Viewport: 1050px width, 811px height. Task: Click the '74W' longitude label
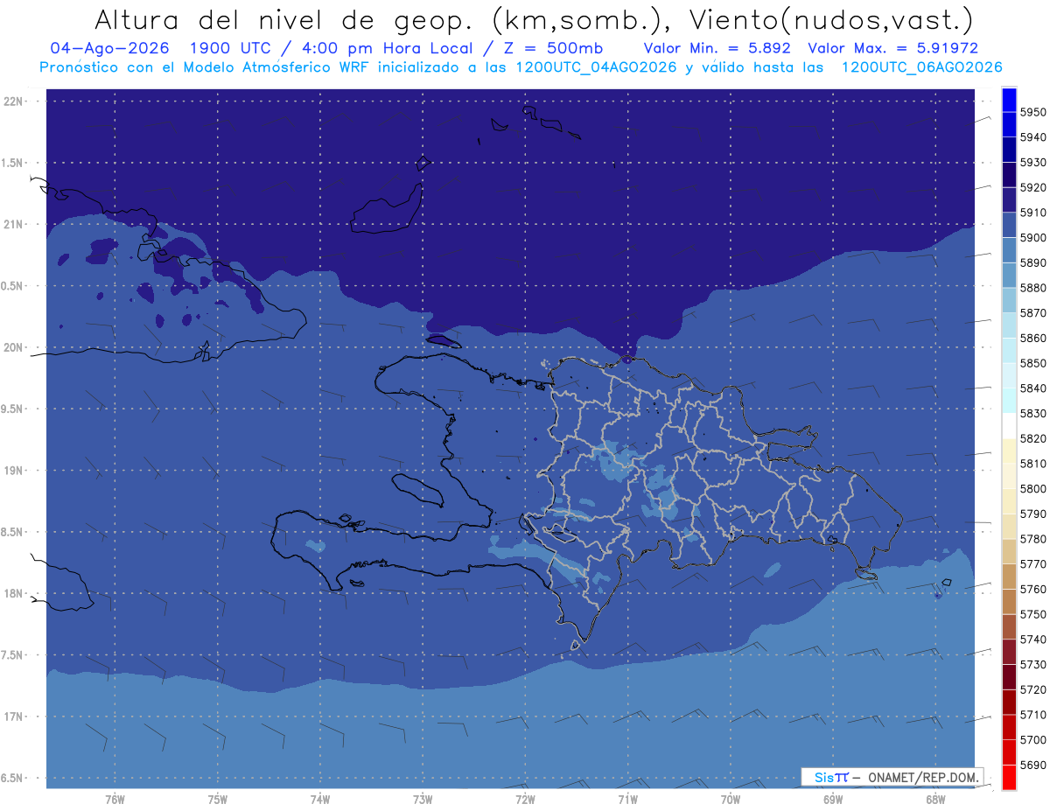(319, 799)
